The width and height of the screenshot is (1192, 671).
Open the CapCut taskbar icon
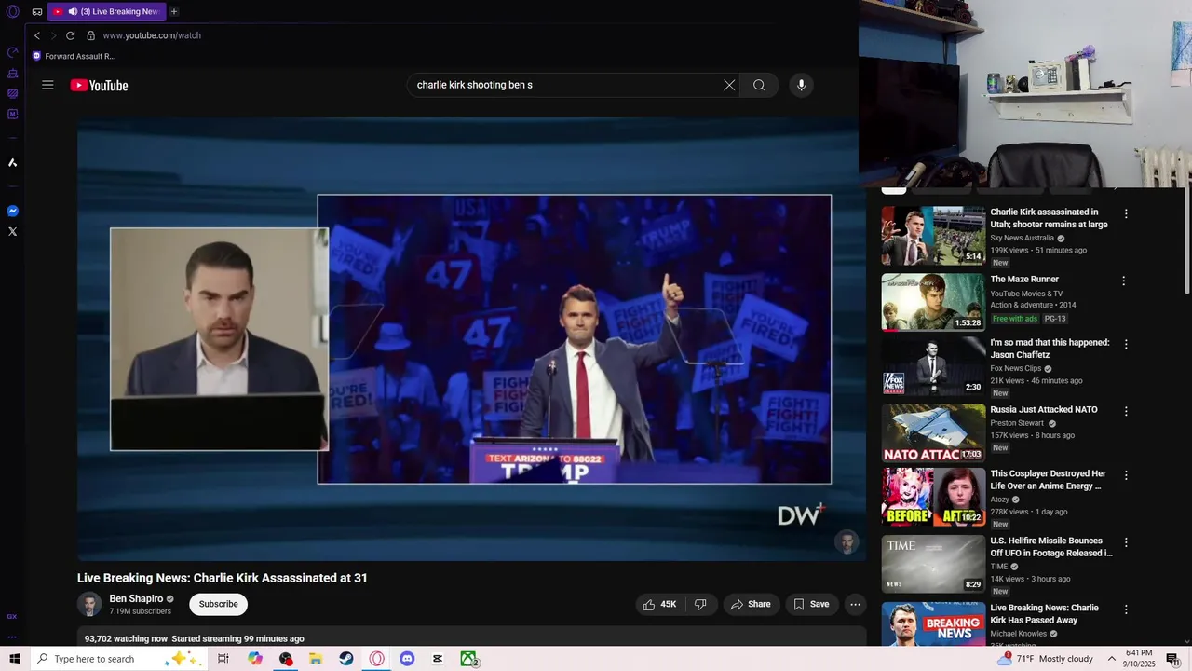click(438, 659)
